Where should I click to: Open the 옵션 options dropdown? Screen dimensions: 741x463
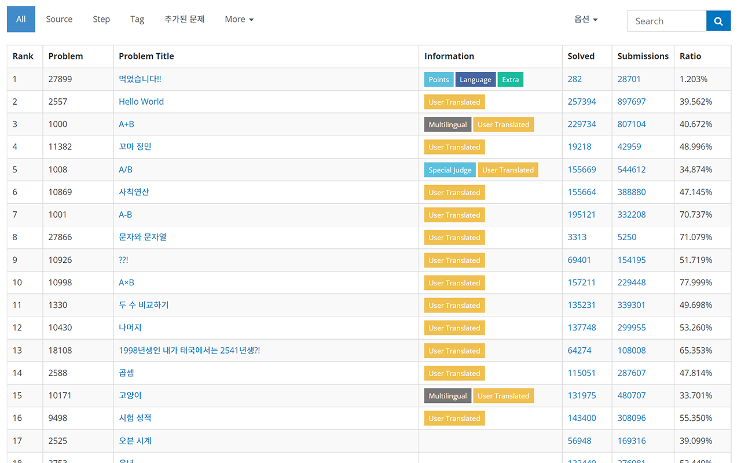[585, 19]
